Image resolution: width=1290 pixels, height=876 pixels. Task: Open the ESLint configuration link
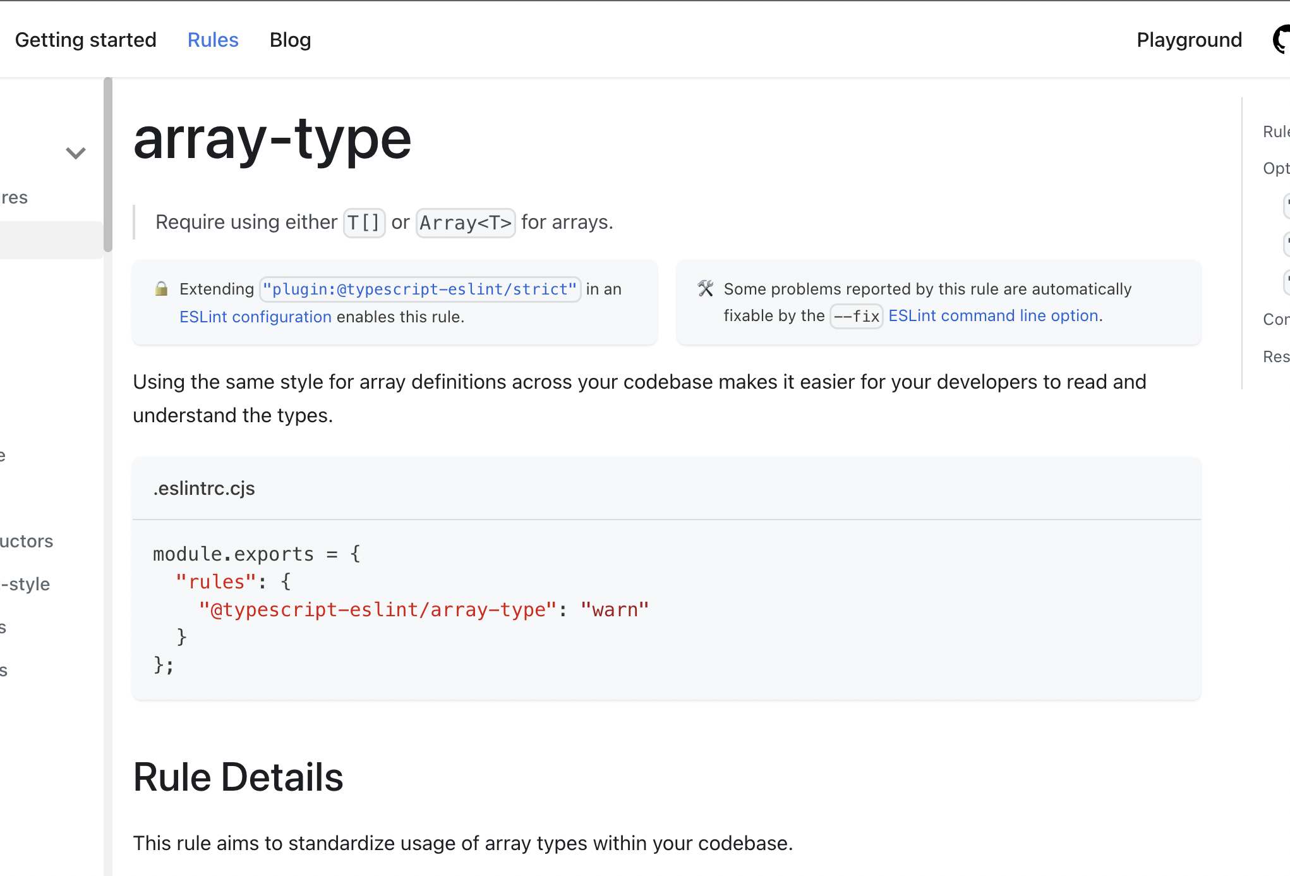(x=255, y=317)
